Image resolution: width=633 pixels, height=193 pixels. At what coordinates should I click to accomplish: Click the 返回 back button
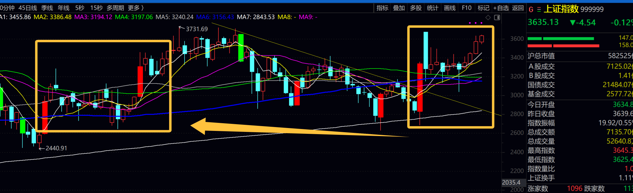518,8
